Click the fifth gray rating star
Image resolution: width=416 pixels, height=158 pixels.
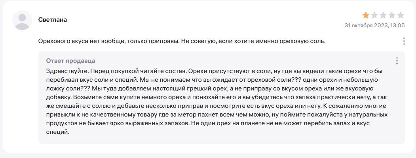coord(401,15)
